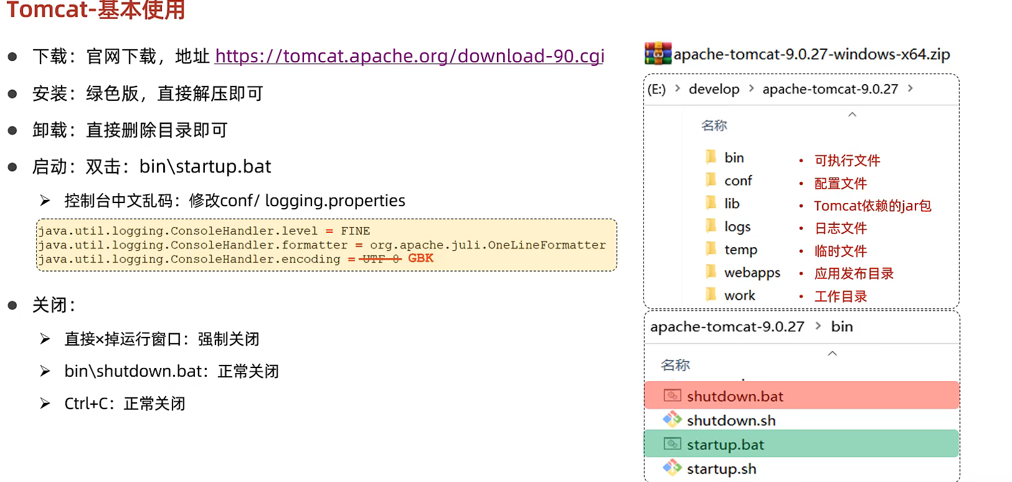Select the (E:) drive breadcrumb segment
The width and height of the screenshot is (1012, 482).
pyautogui.click(x=656, y=89)
